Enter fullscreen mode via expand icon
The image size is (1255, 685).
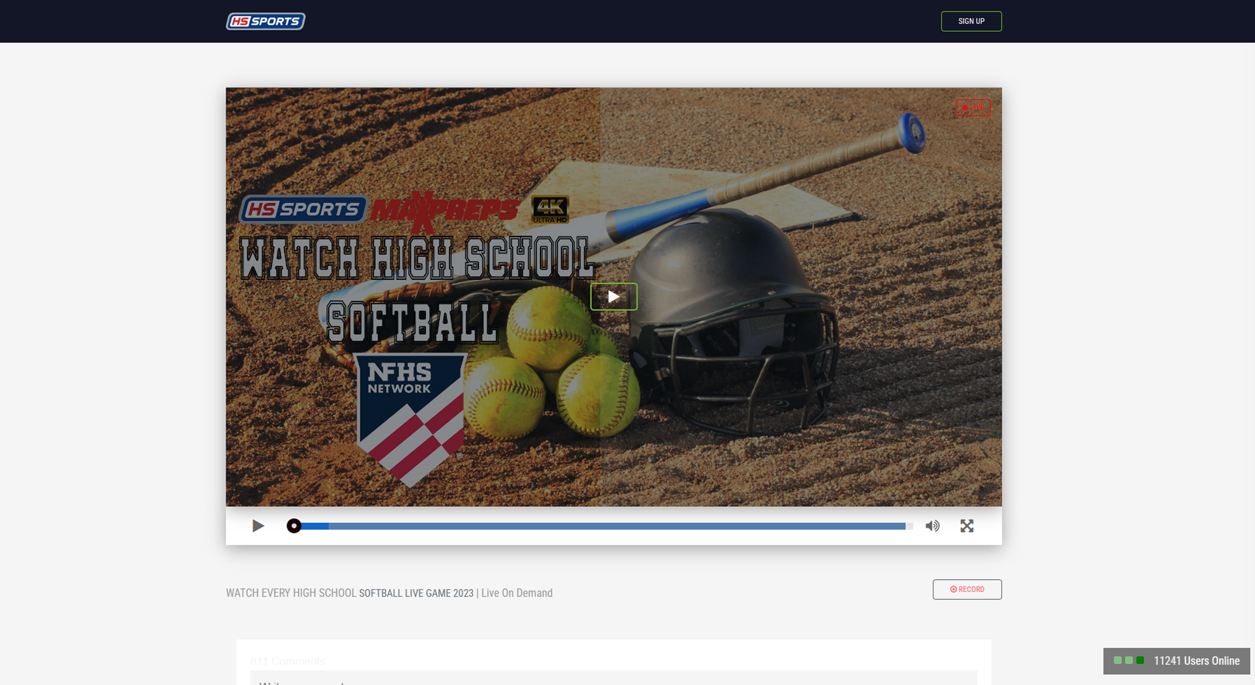[967, 526]
